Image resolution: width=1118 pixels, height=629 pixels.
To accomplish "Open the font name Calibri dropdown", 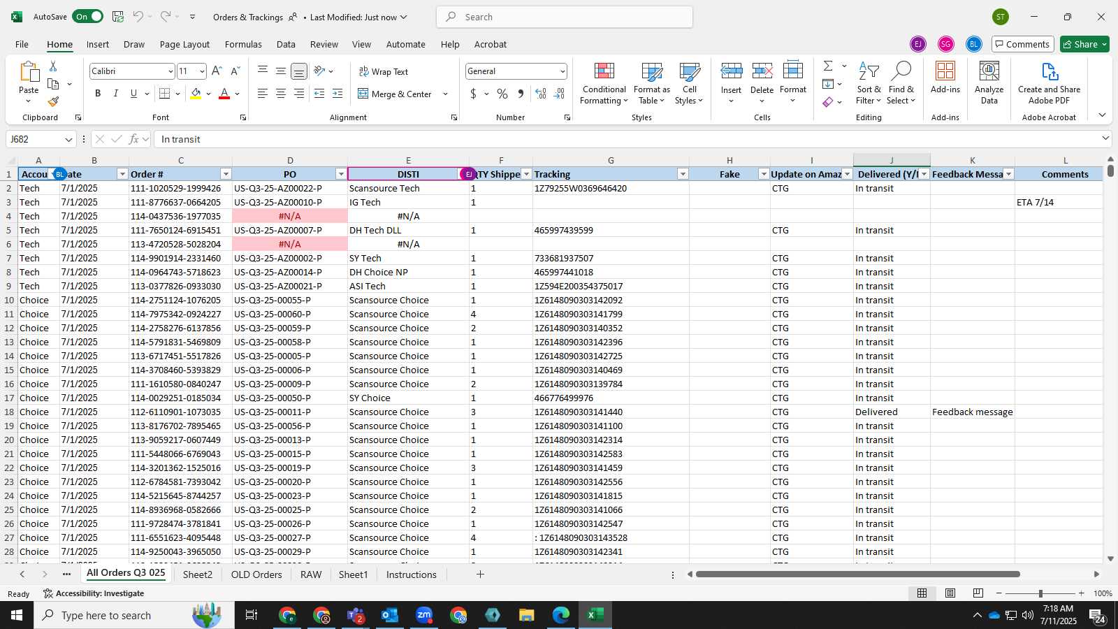I will click(170, 71).
